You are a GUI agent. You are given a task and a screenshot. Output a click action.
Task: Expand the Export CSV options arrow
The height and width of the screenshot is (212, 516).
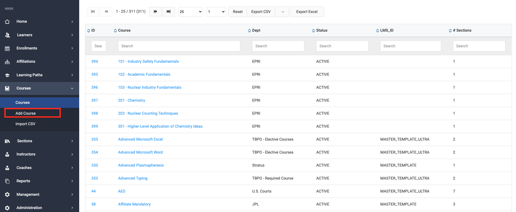pyautogui.click(x=283, y=12)
